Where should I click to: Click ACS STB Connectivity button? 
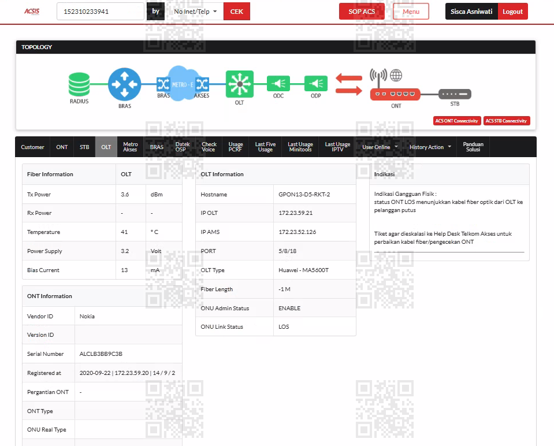506,121
